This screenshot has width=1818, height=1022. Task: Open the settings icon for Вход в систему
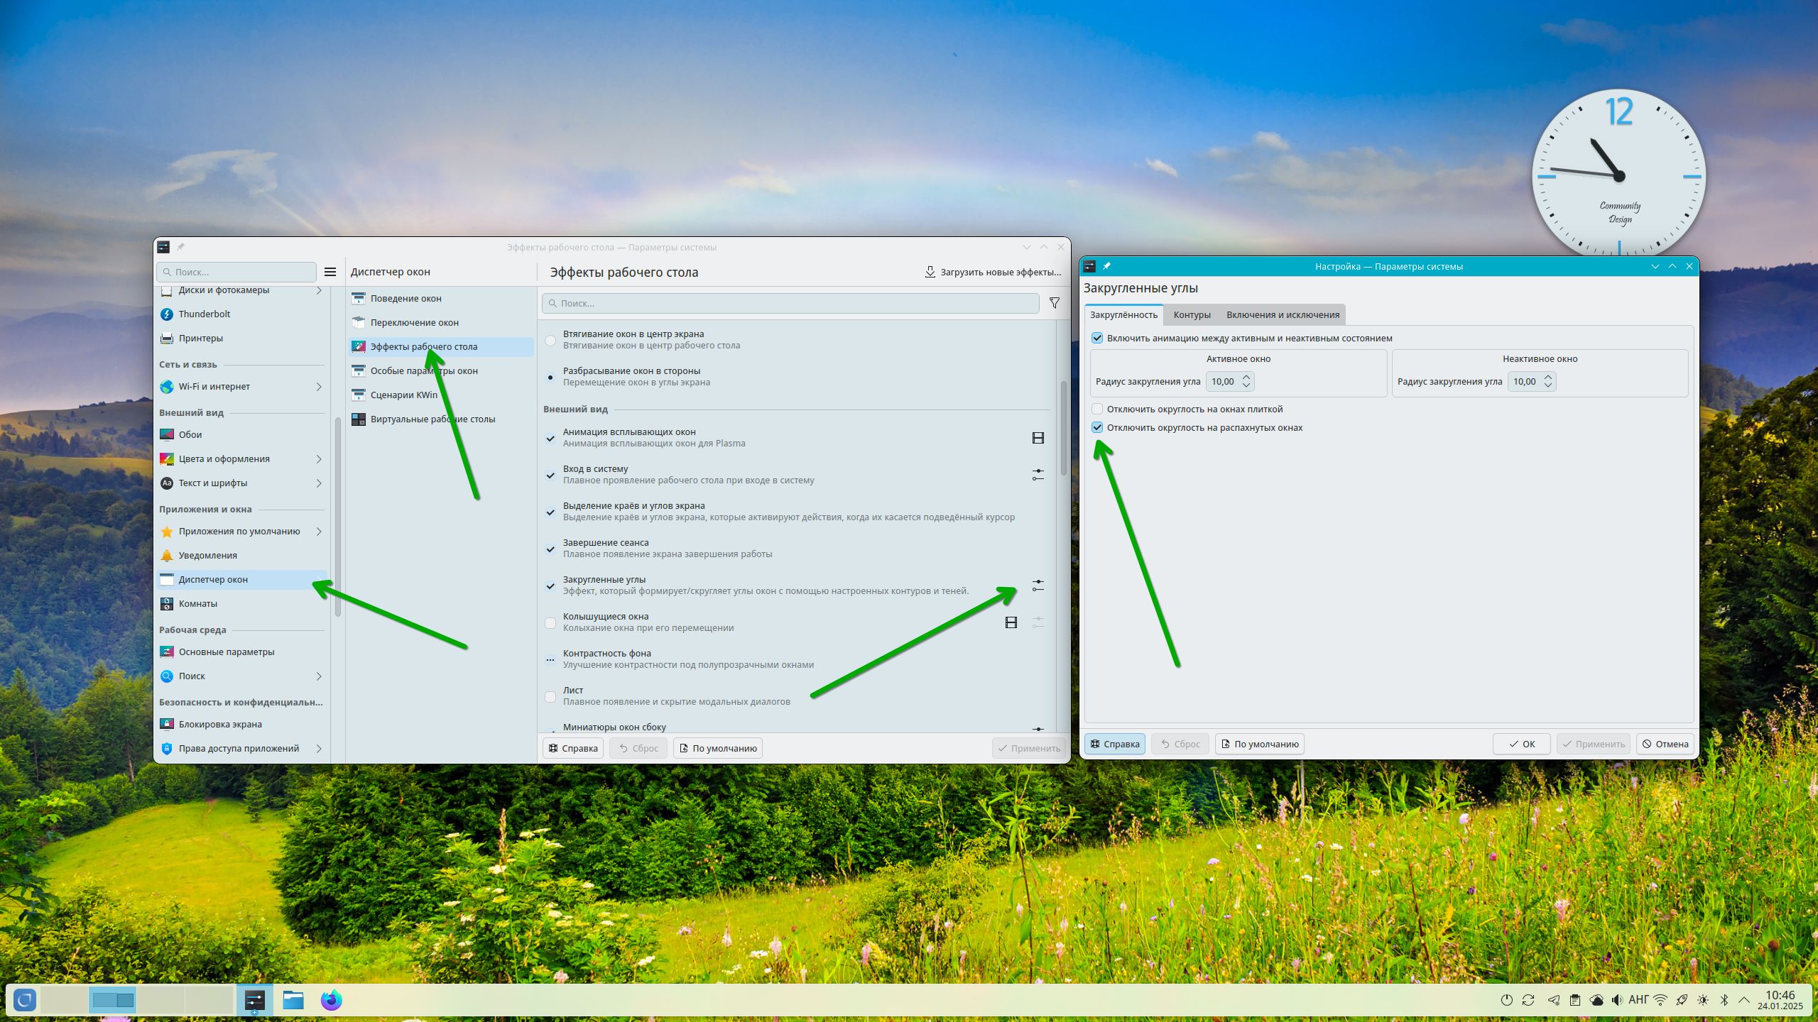pos(1038,475)
